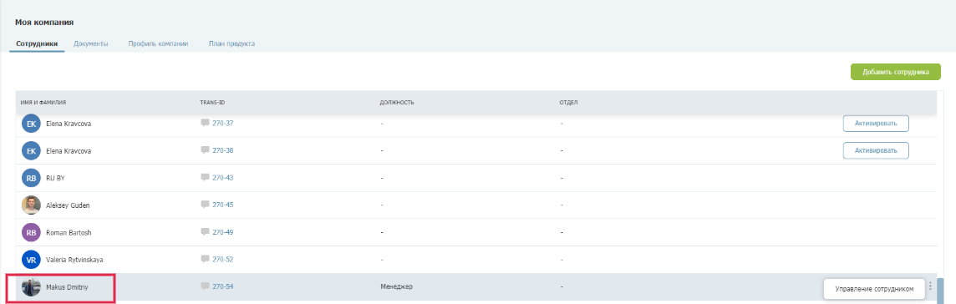Viewport: 956px width, 304px height.
Task: Click message icon beside 270-54
Action: point(205,286)
